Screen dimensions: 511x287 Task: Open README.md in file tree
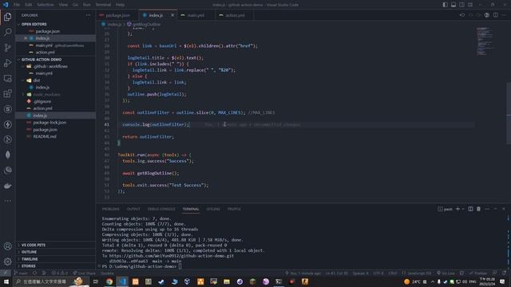pos(45,136)
